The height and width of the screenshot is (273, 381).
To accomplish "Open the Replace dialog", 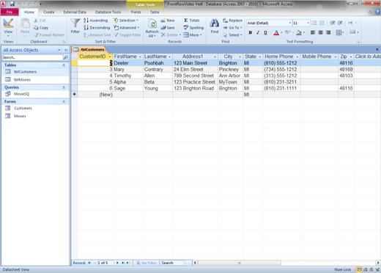I will pyautogui.click(x=232, y=21).
